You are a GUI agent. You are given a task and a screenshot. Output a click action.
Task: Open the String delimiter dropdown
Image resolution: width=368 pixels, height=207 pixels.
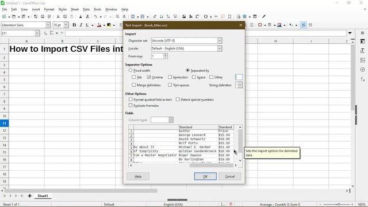240,85
